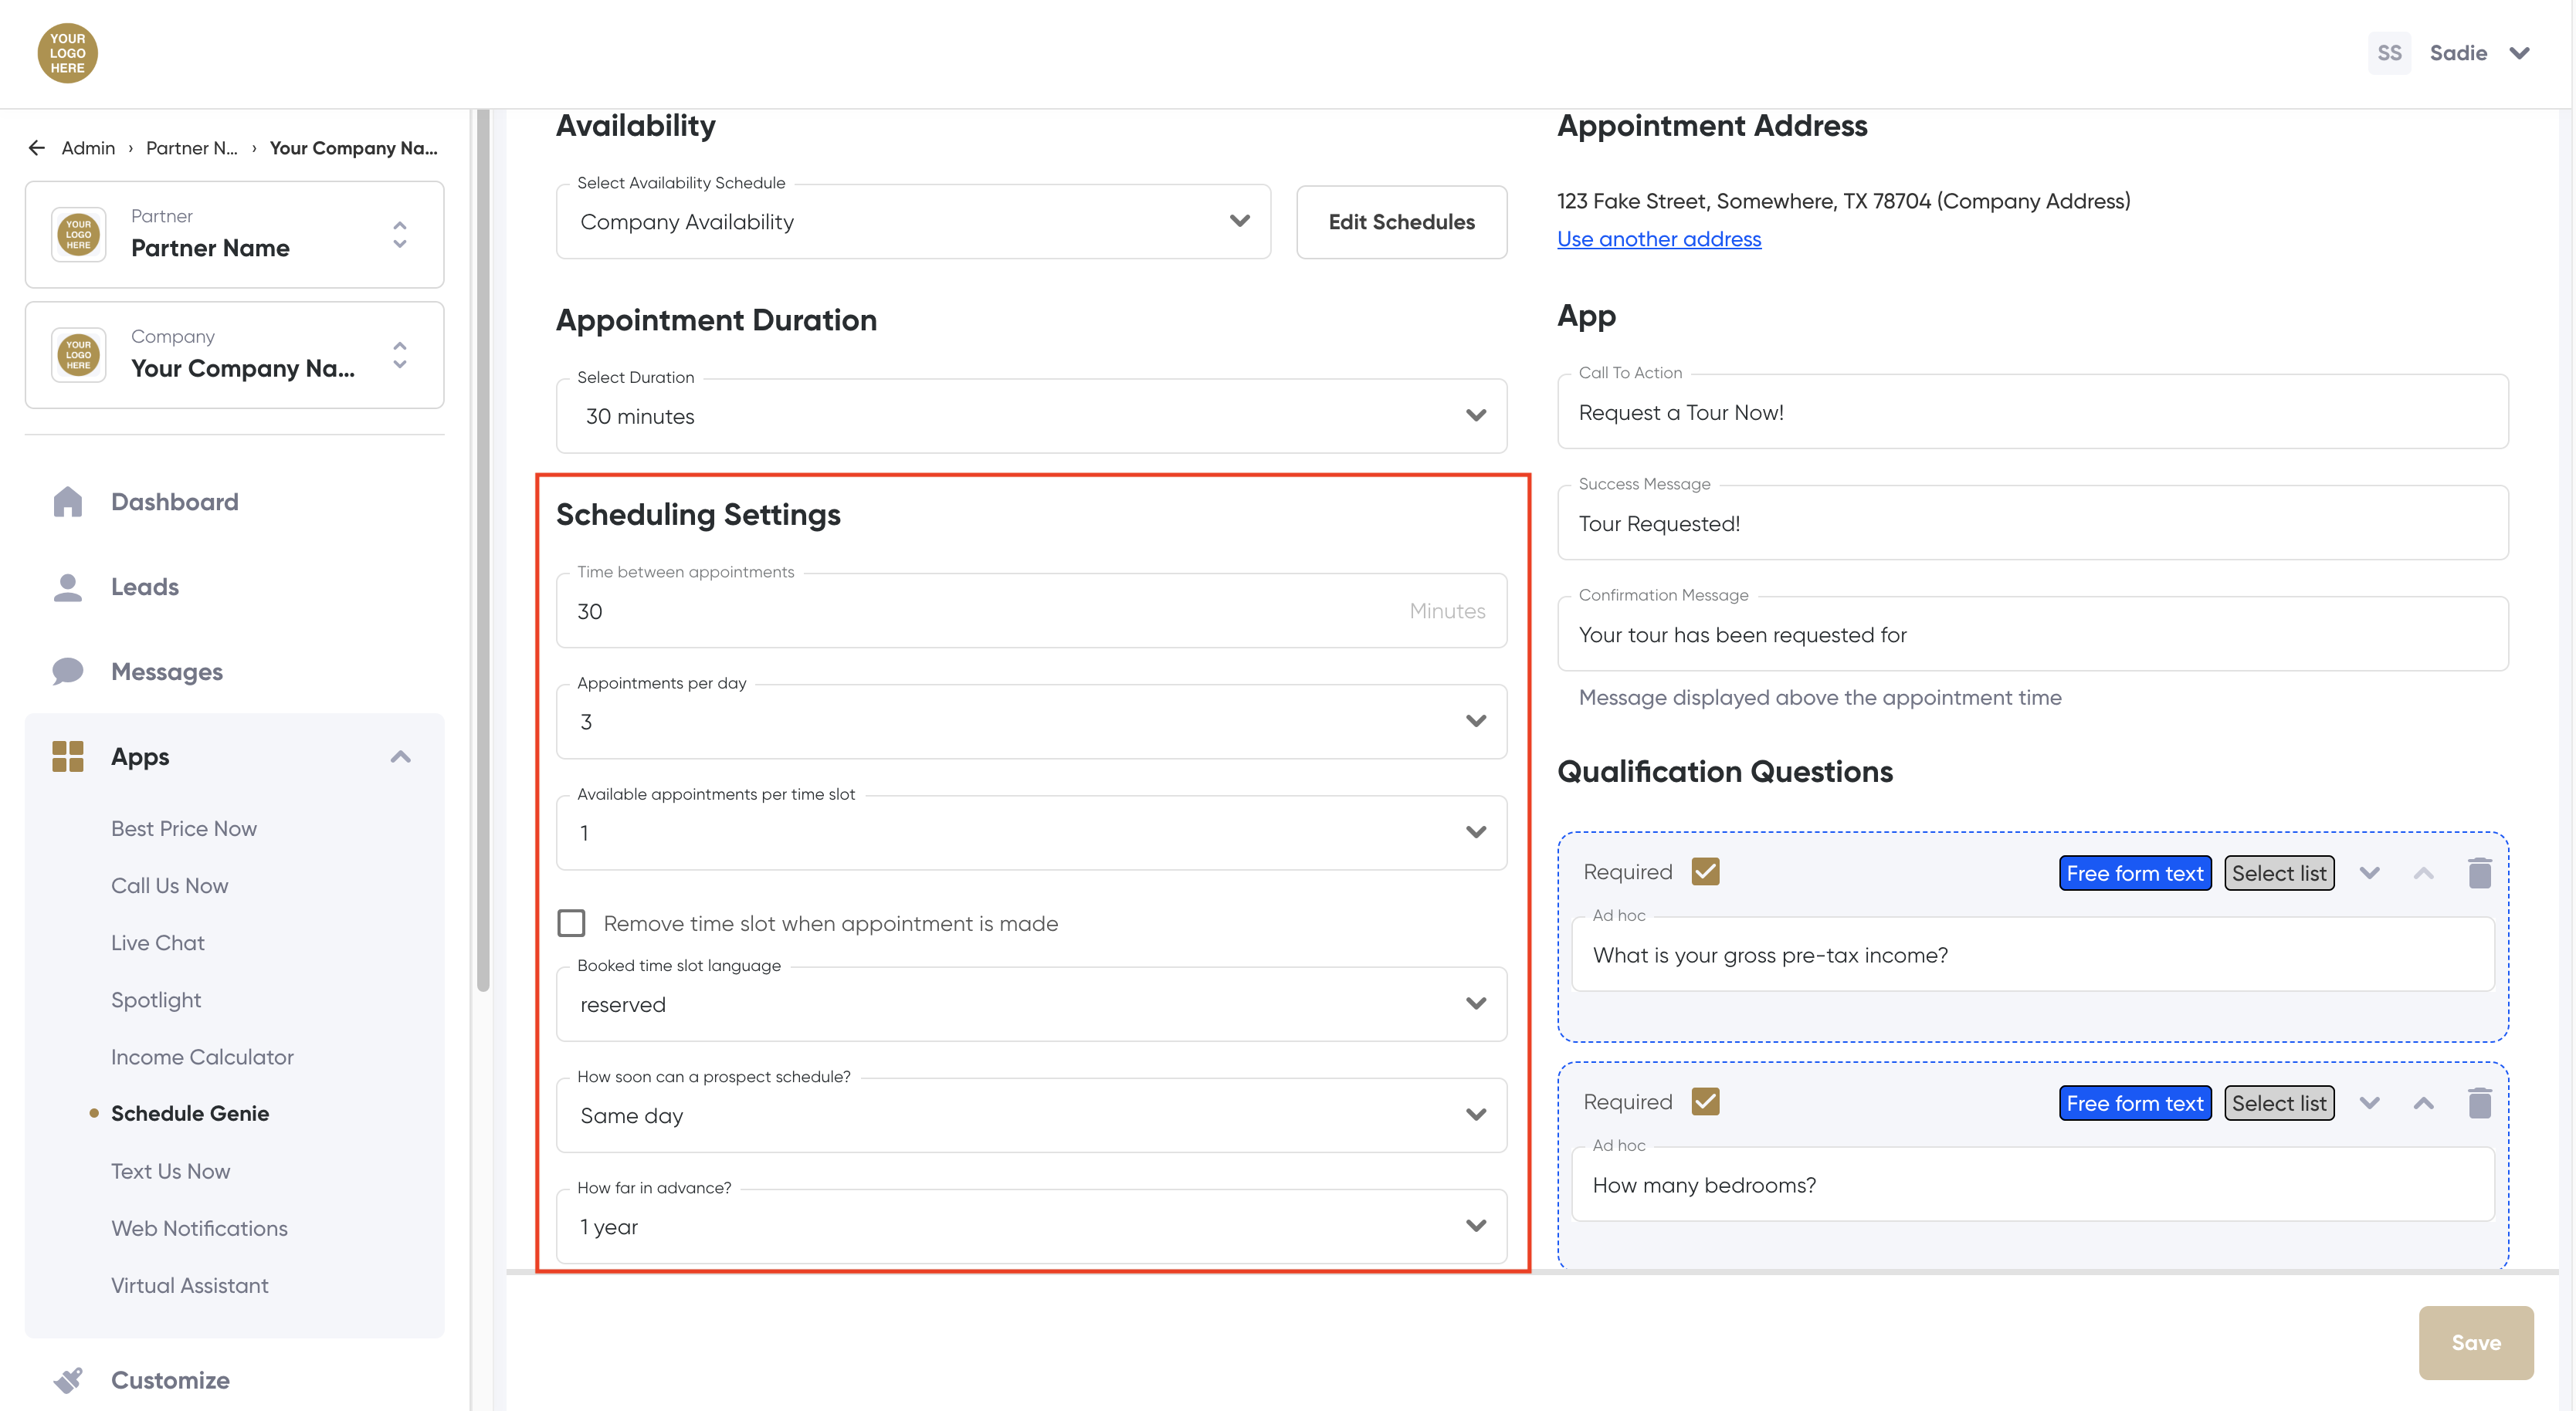
Task: Open Appointments per day dropdown
Action: tap(1030, 722)
